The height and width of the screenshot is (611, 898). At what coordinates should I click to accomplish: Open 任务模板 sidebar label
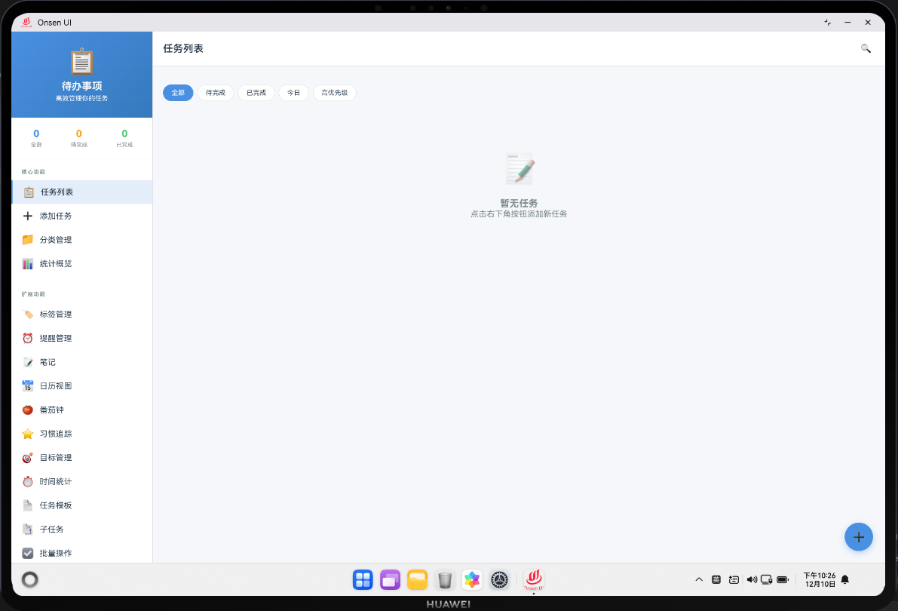pos(56,505)
